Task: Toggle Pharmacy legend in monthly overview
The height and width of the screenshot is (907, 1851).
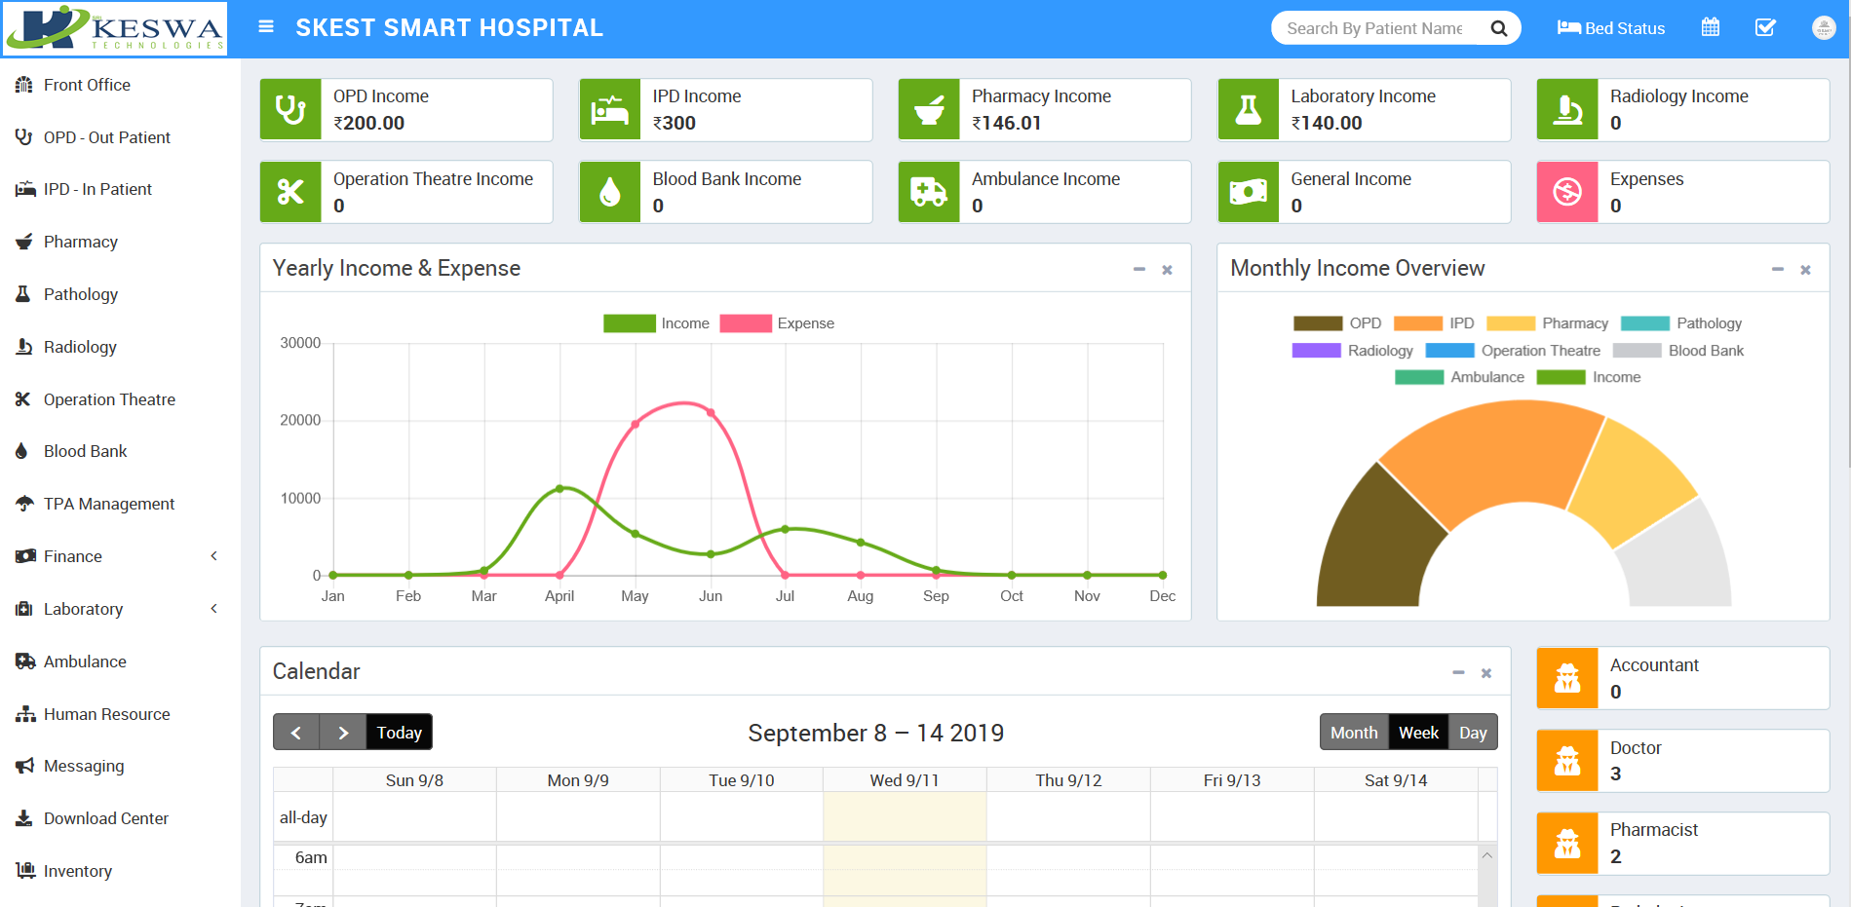Action: pyautogui.click(x=1547, y=323)
